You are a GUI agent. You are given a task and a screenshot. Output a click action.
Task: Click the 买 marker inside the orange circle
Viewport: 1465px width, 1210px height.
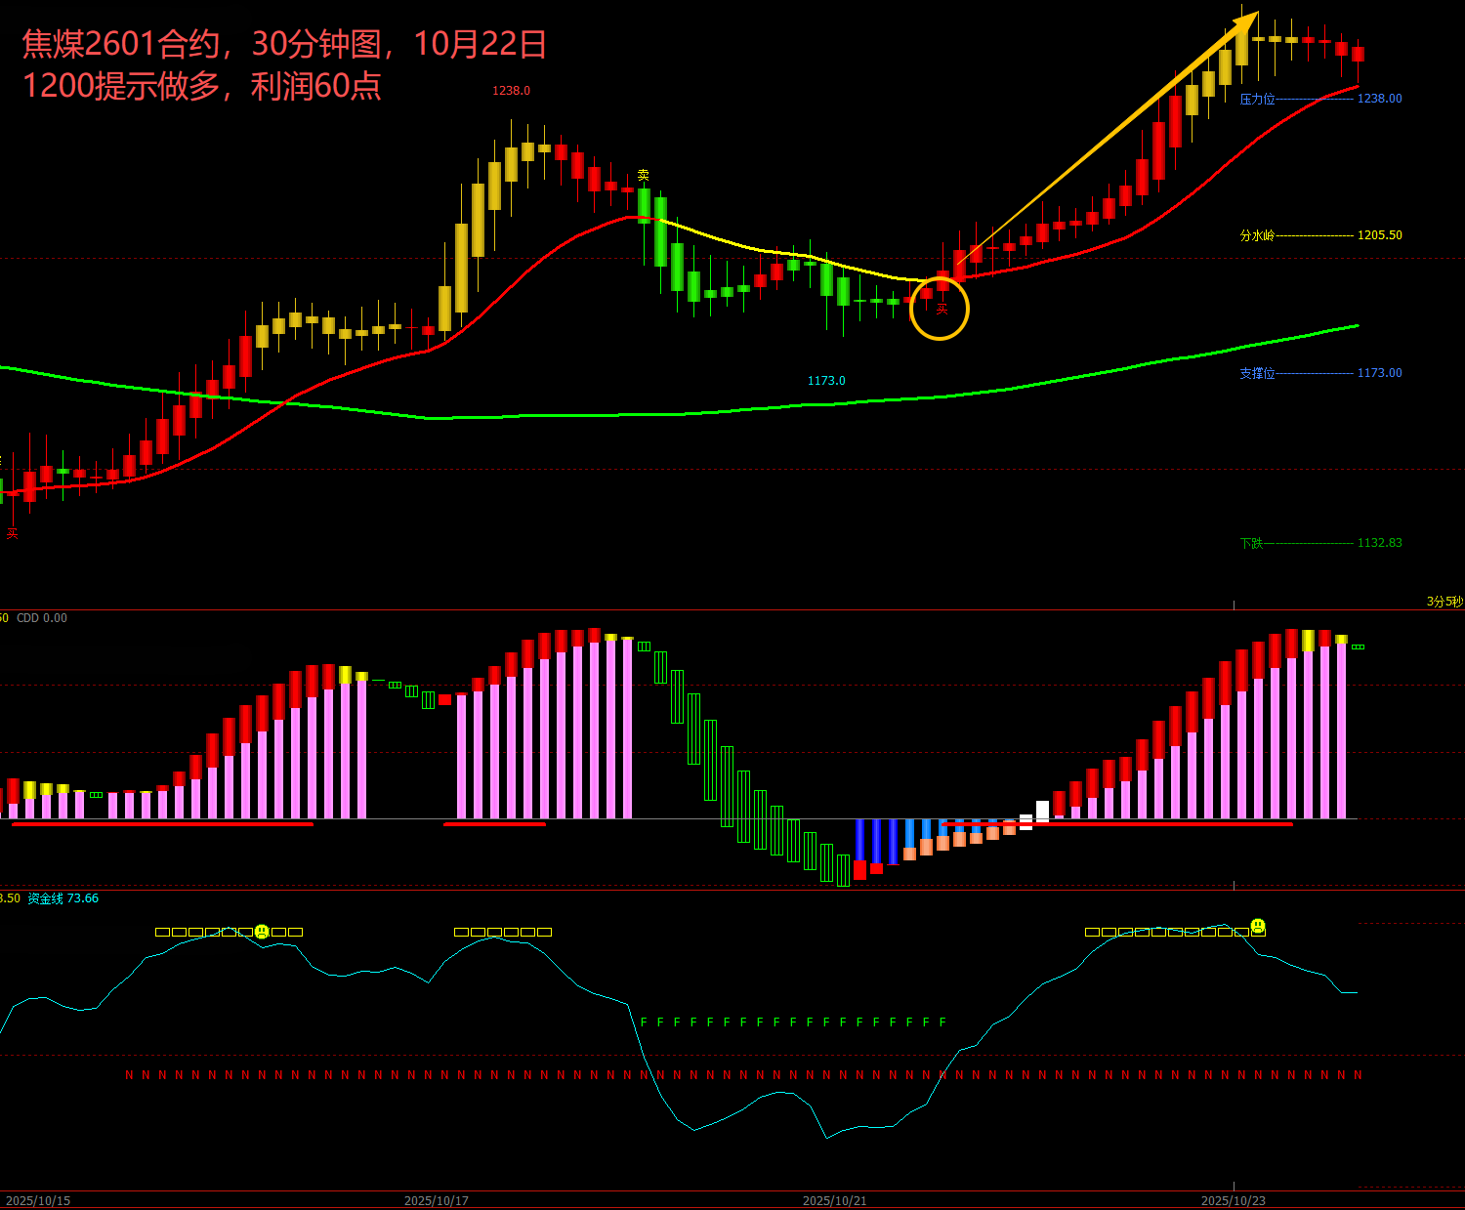pos(942,310)
